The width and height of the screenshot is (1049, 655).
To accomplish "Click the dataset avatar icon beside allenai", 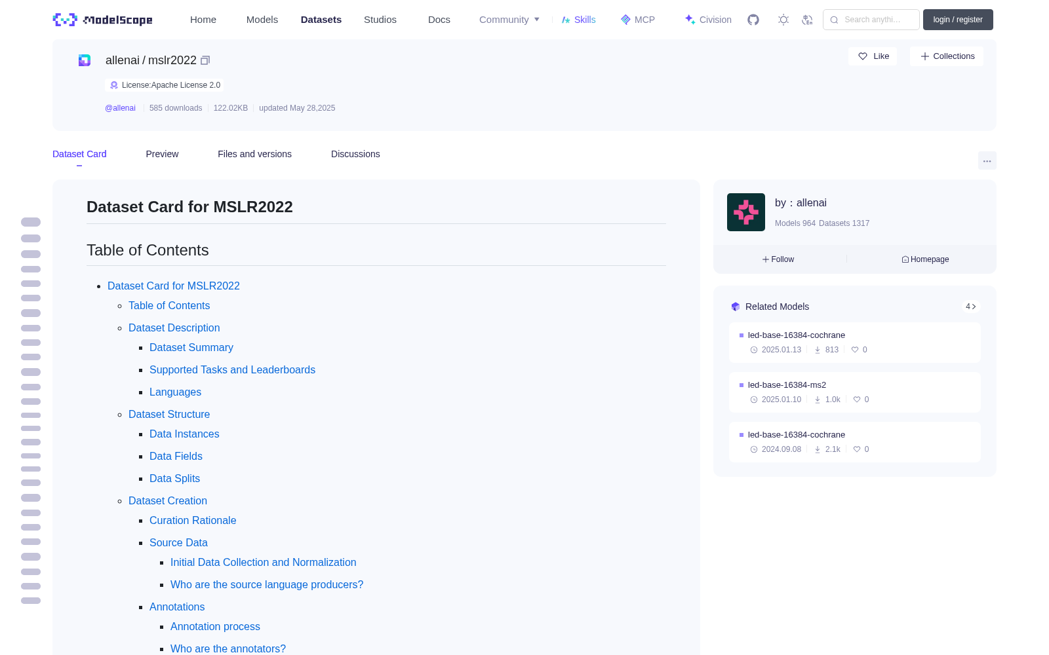I will point(85,60).
